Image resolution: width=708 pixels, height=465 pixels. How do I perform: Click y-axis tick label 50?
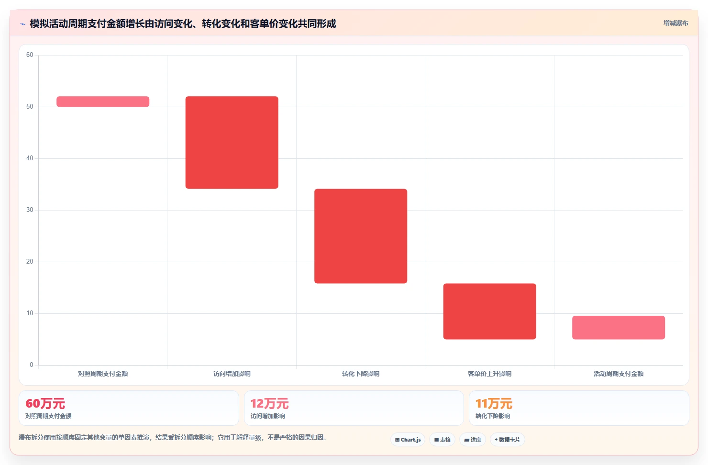coord(30,107)
